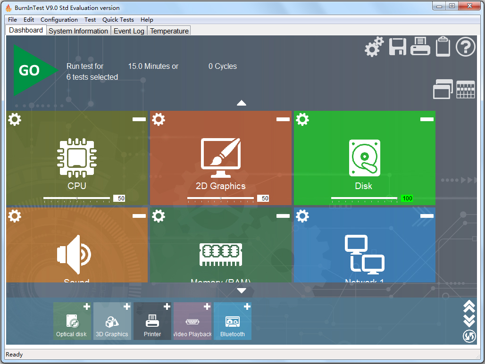The image size is (485, 364).
Task: Switch to the Temperature tab
Action: point(169,31)
